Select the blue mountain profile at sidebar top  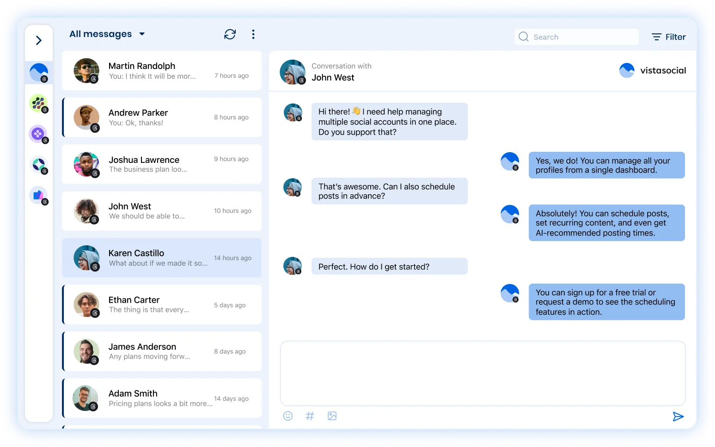coord(39,72)
